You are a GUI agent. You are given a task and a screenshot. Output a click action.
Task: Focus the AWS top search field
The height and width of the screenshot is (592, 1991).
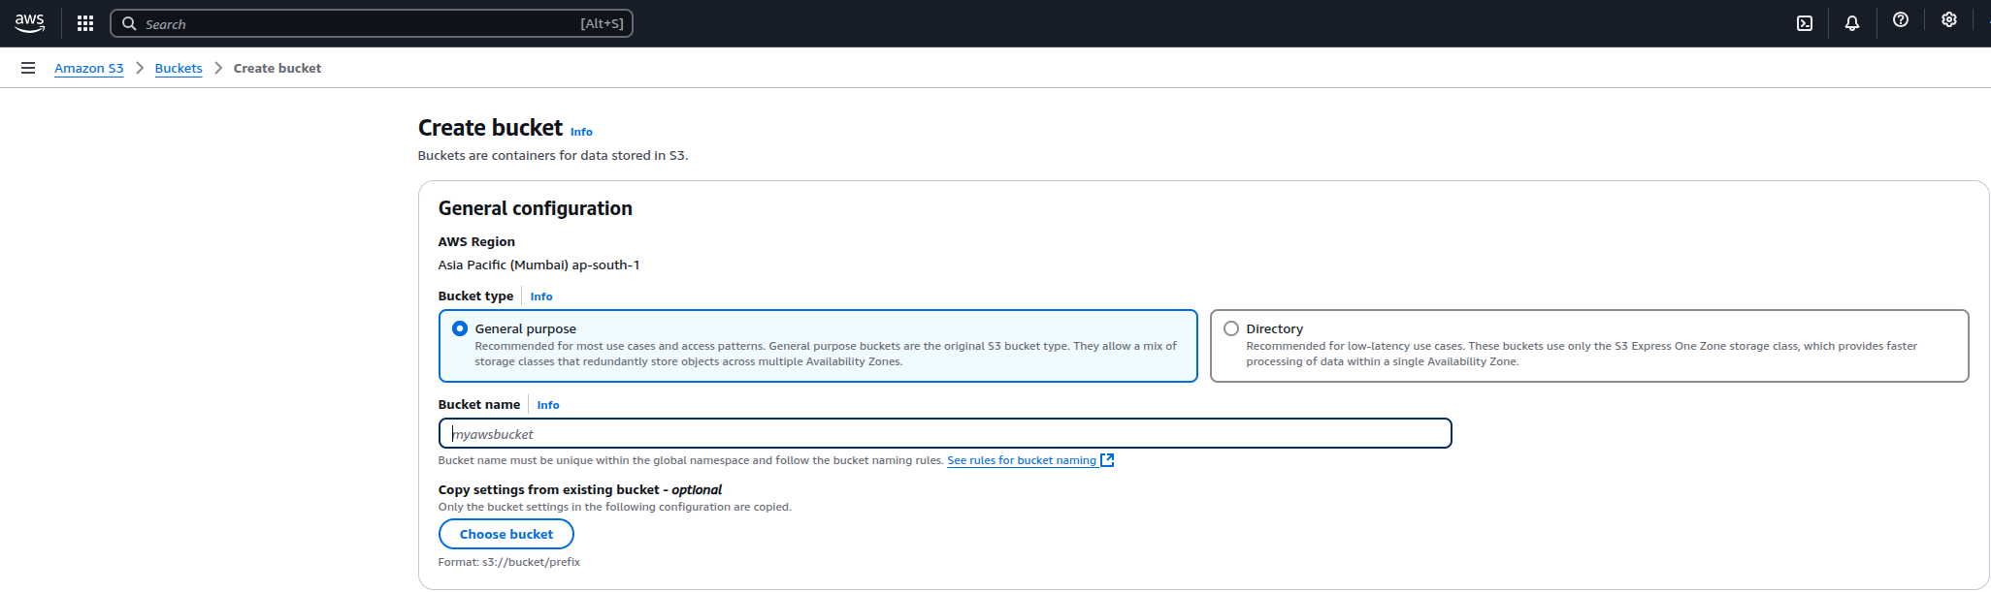coord(372,23)
